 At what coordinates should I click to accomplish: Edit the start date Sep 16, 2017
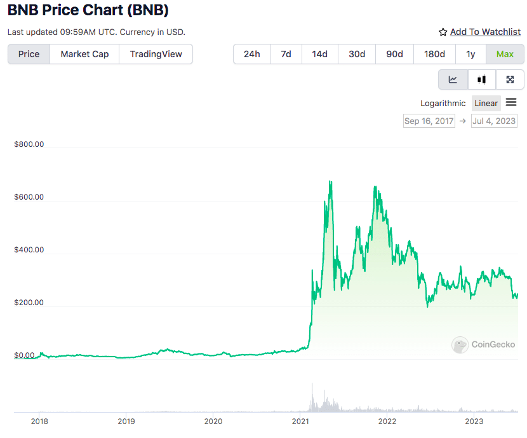[x=429, y=121]
